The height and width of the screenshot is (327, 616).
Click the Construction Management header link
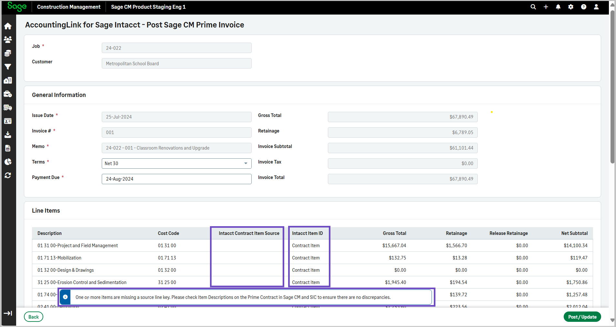coord(69,7)
